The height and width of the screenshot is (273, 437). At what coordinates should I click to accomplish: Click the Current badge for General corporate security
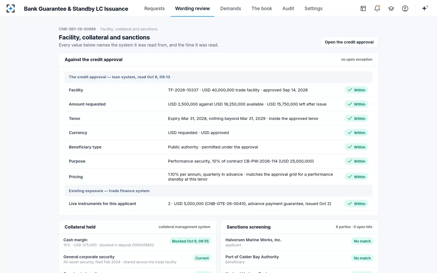[202, 258]
